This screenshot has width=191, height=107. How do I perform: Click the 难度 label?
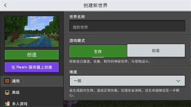click(x=73, y=72)
